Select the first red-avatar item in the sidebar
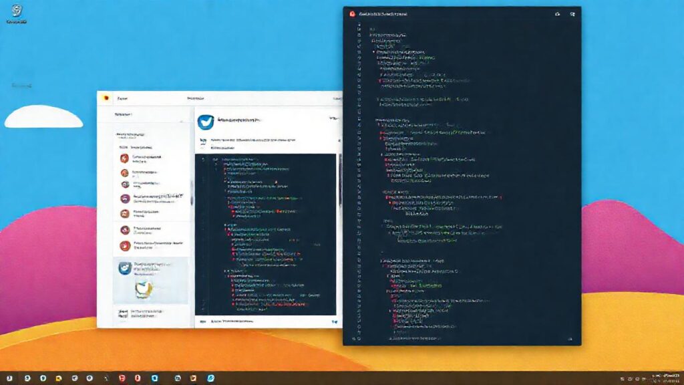This screenshot has width=684, height=385. (x=124, y=158)
